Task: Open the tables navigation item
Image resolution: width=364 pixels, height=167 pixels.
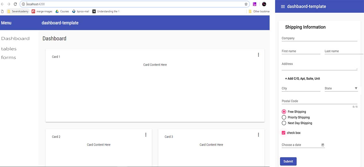Action: click(x=9, y=49)
